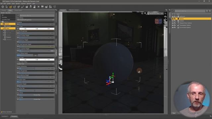Switch to the Viewport tab
Screen dimensions: 212x119
[x=63, y=10]
